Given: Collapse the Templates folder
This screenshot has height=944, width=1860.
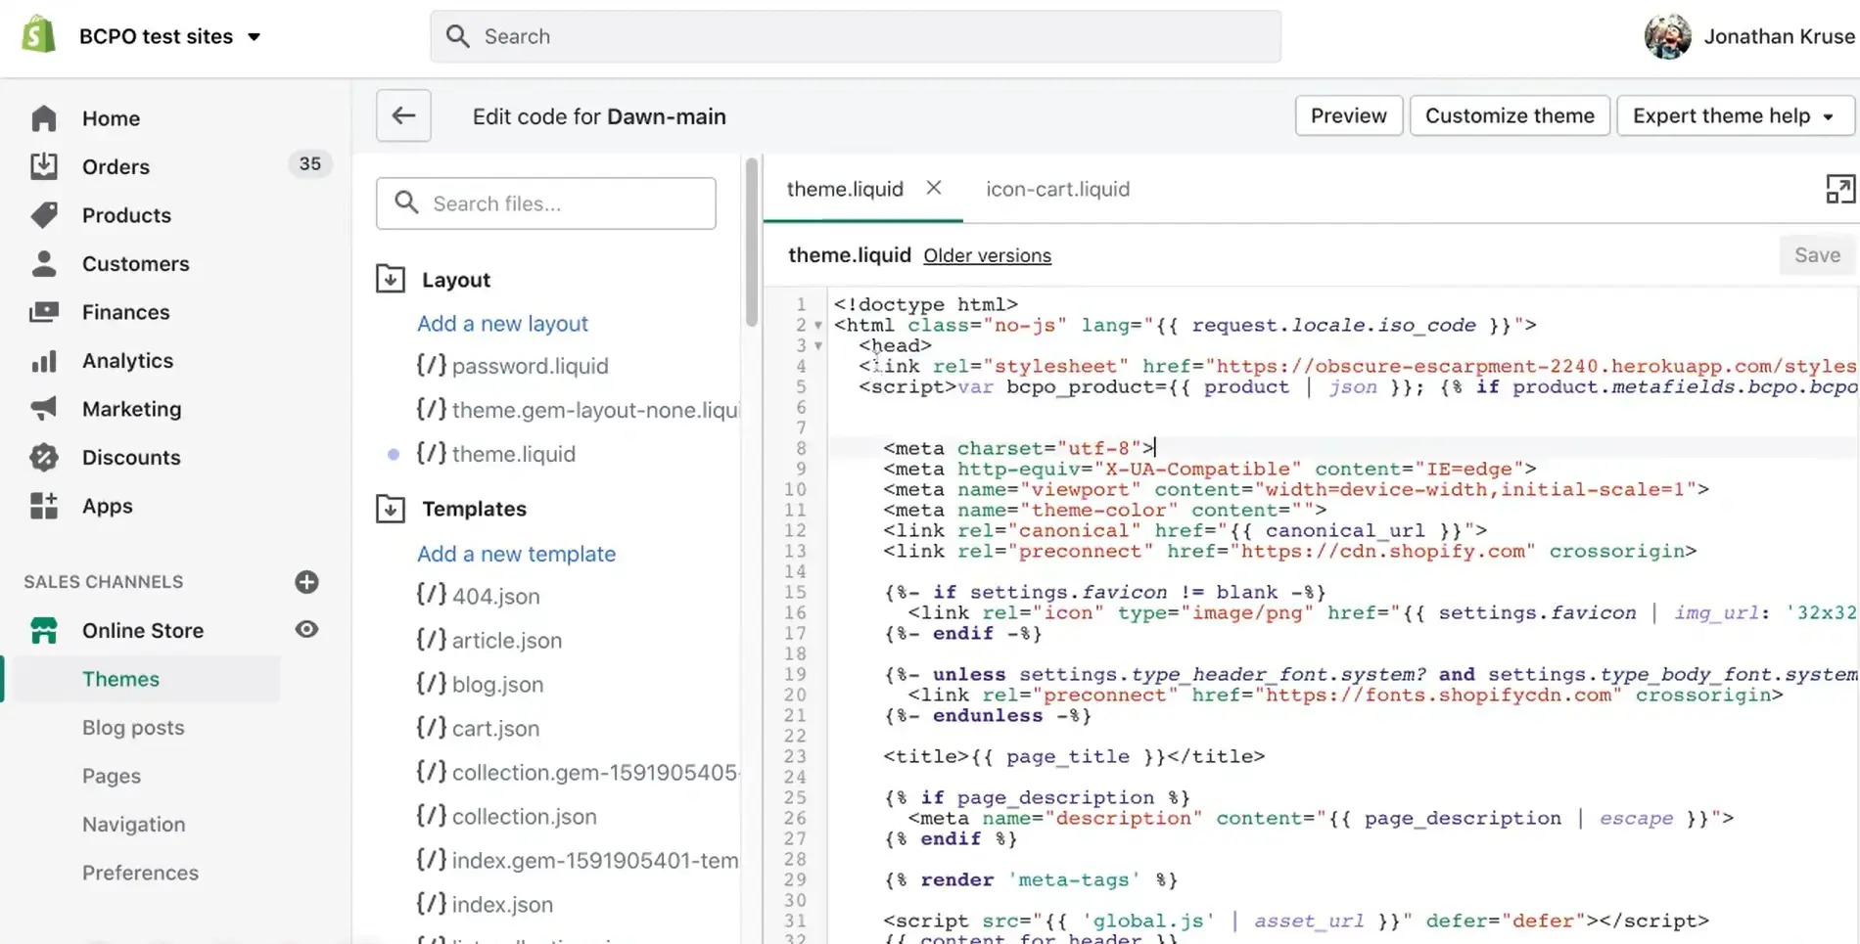Looking at the screenshot, I should (x=391, y=509).
